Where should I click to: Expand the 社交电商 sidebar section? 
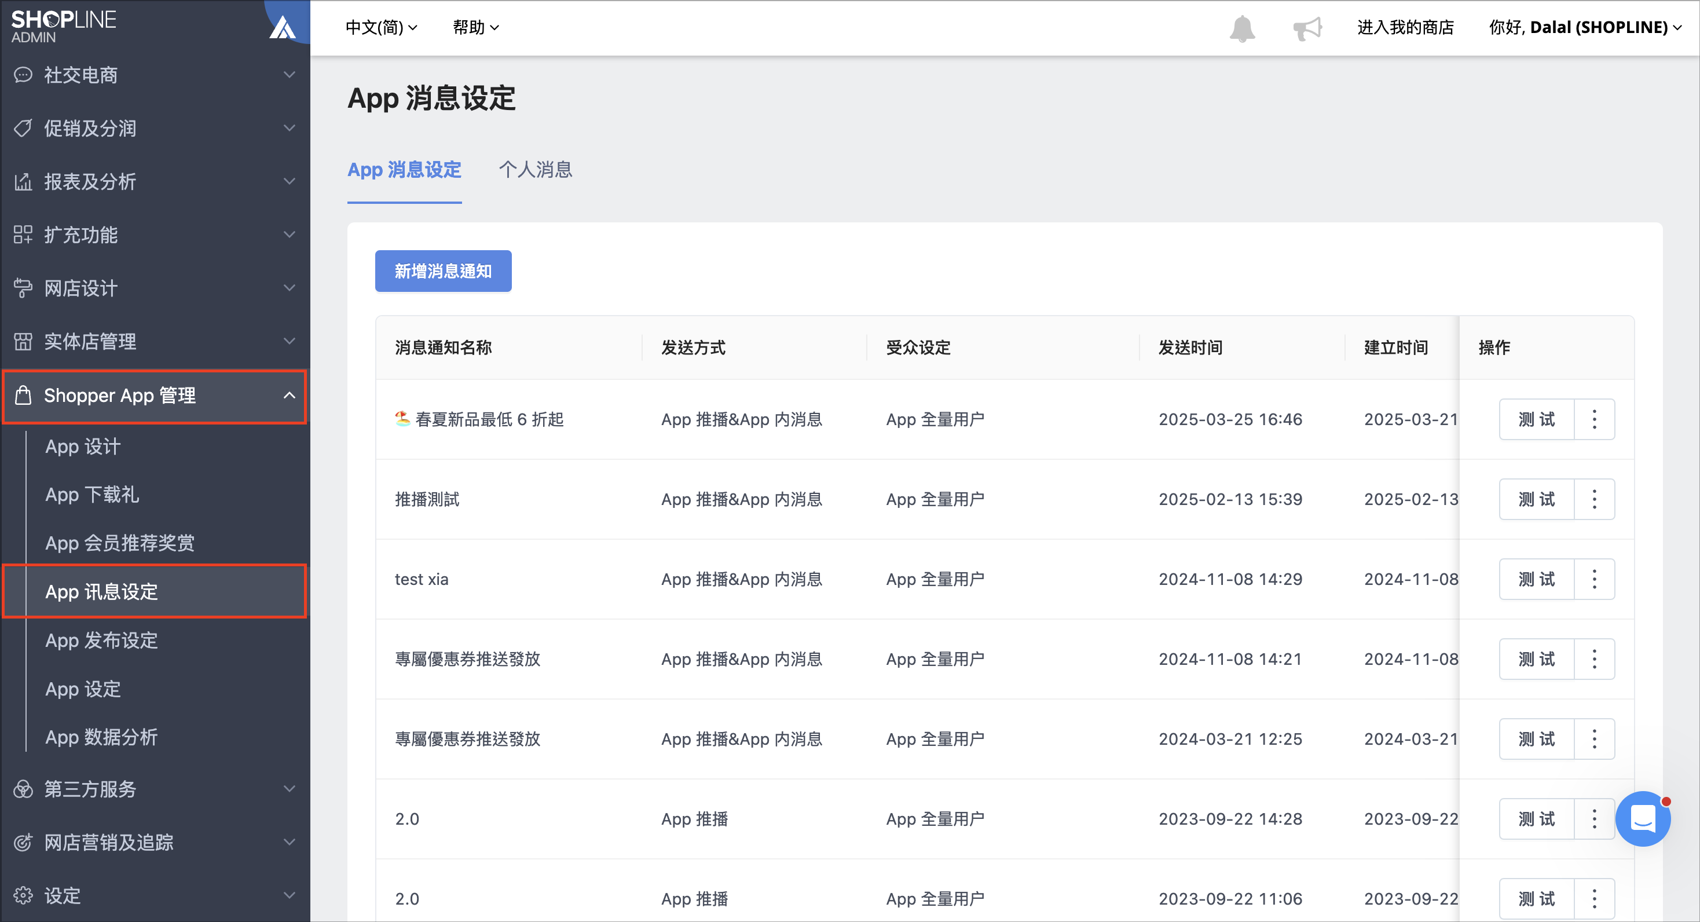coord(288,75)
